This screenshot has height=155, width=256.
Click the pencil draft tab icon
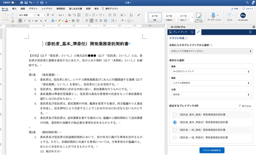[198, 32]
